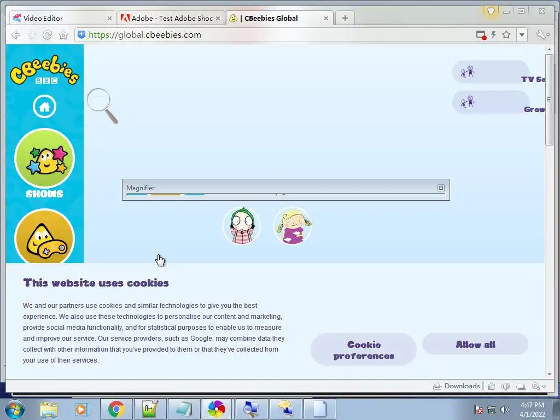This screenshot has width=560, height=420.
Task: Close the Video Editor tab
Action: pos(109,18)
